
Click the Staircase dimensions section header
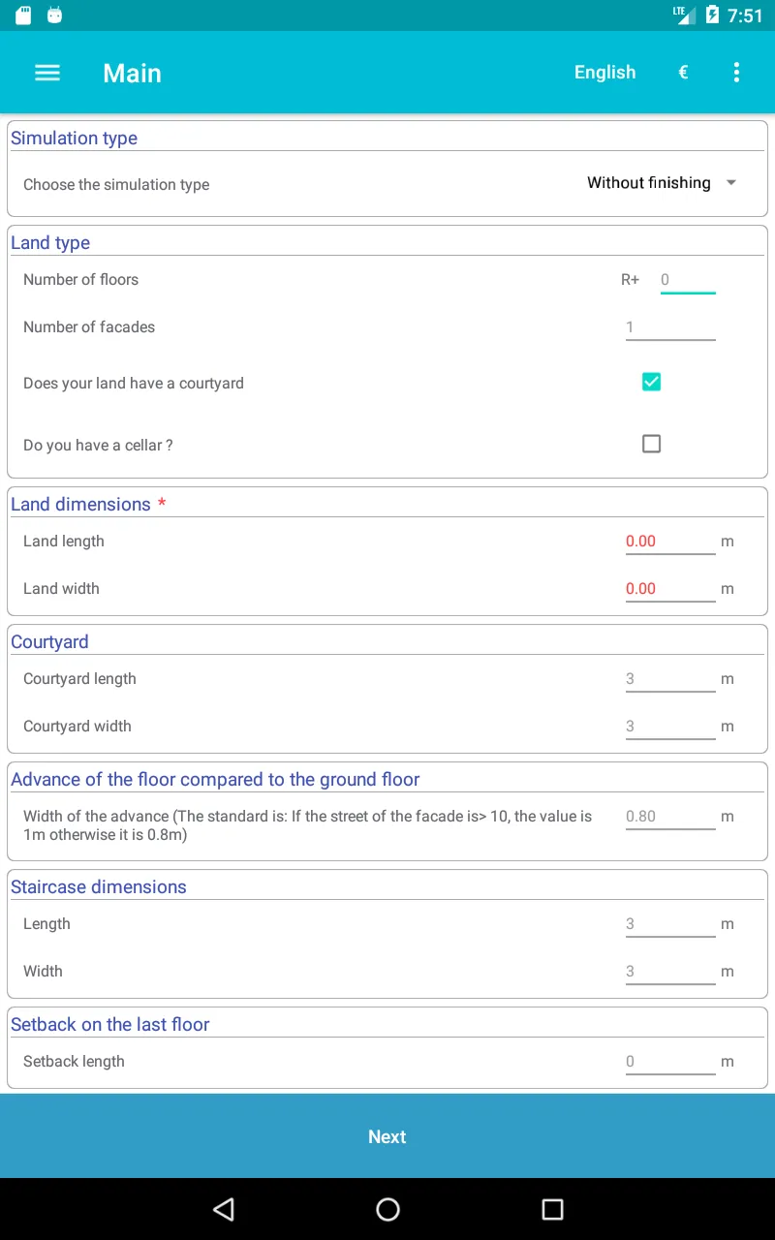coord(99,886)
